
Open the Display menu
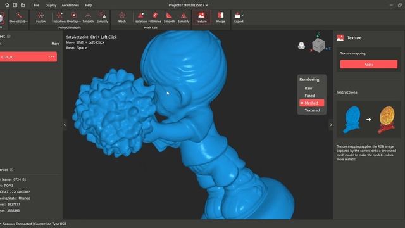click(51, 5)
